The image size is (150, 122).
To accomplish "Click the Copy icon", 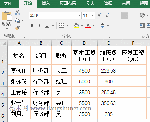I will coord(17,20).
